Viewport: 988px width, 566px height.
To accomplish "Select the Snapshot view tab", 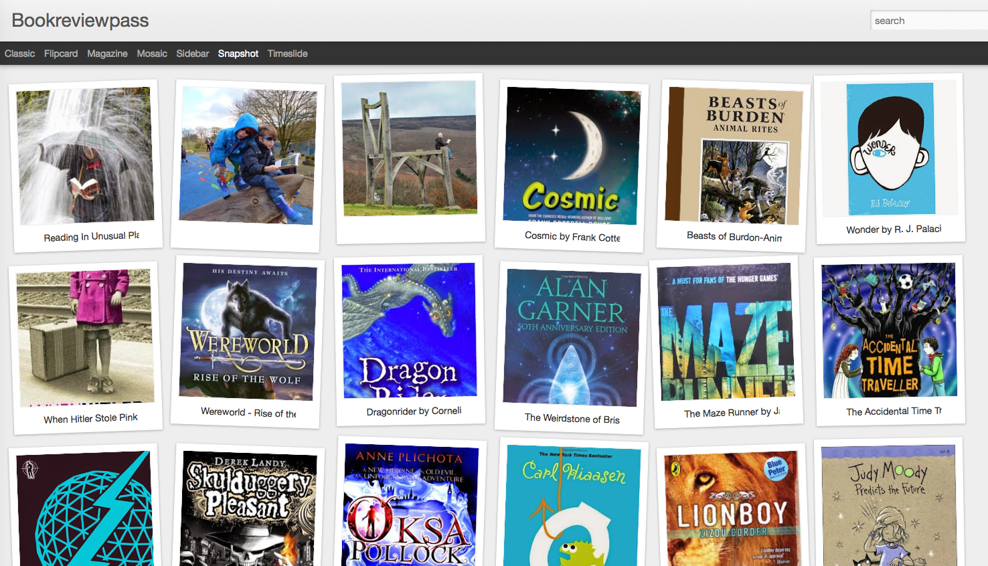I will pyautogui.click(x=238, y=54).
